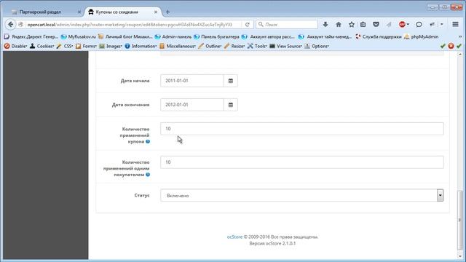Screen dimensions: 466x262
Task: Open the Options web developer menu
Action: (317, 46)
